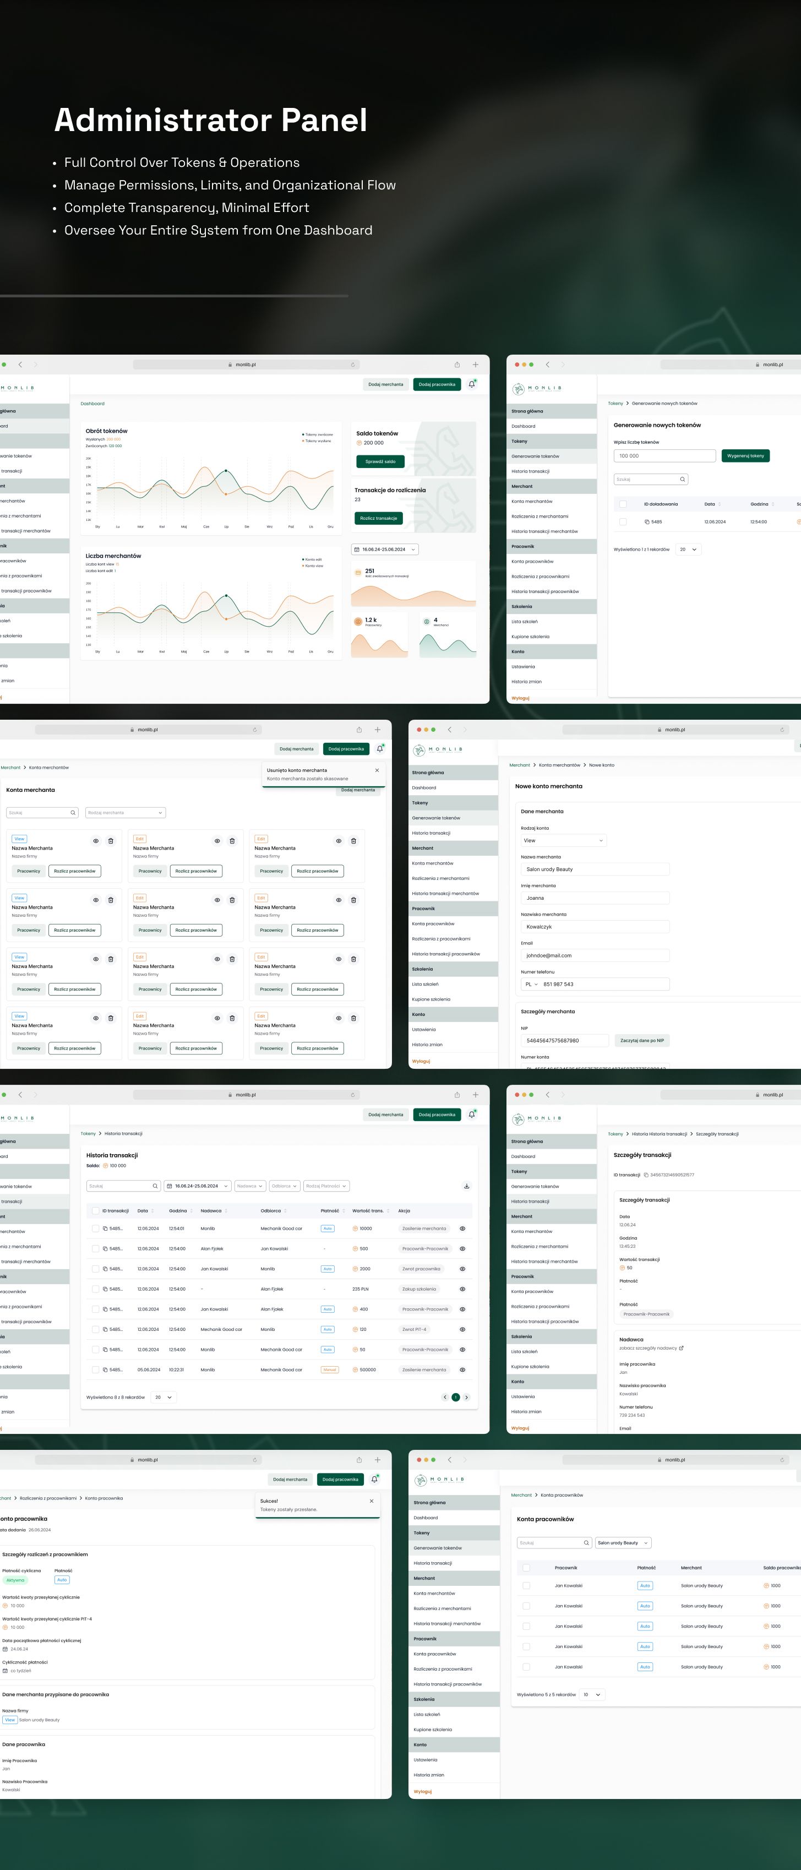The height and width of the screenshot is (1870, 801).
Task: Select Ustawienia in Szczegóły transakcji window sidebar
Action: 523,1396
